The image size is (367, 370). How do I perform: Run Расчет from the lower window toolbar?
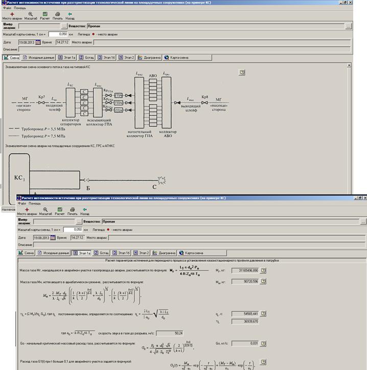coord(60,212)
